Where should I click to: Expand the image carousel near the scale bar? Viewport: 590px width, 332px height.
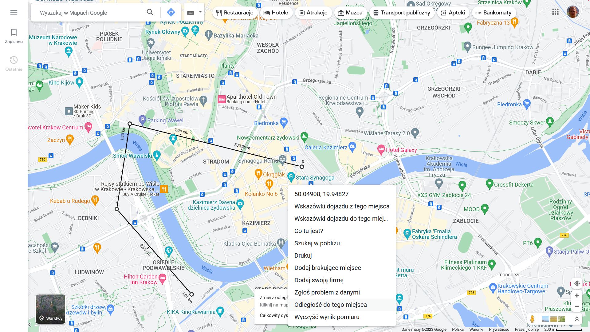(x=553, y=319)
